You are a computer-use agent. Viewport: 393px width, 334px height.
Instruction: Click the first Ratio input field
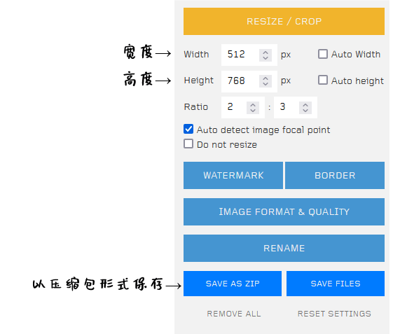(x=243, y=107)
